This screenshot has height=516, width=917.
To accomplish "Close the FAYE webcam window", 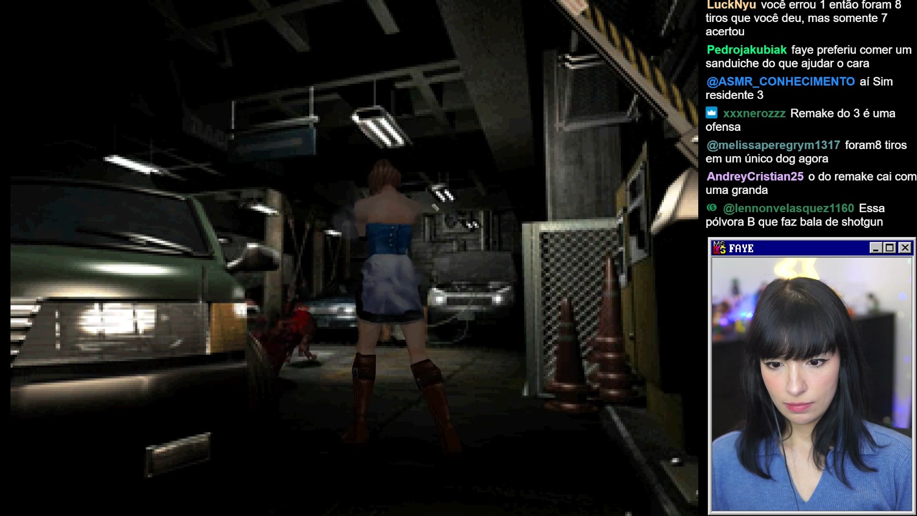I will (x=905, y=247).
